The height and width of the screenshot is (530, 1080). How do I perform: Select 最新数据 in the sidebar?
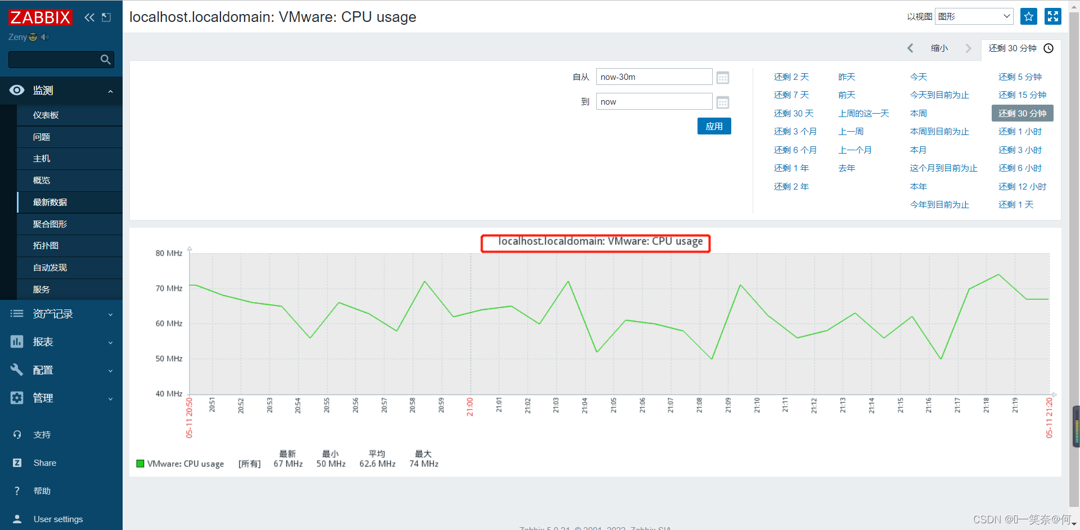70,202
